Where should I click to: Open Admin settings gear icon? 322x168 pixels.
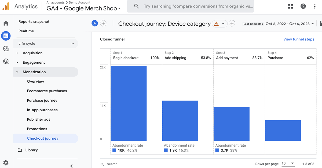click(x=6, y=162)
